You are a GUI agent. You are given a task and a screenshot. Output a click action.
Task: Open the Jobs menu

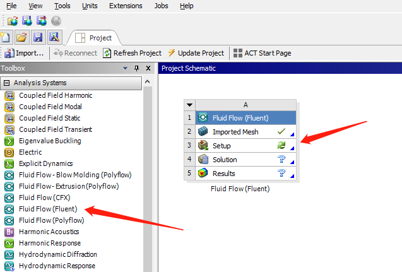pos(161,6)
